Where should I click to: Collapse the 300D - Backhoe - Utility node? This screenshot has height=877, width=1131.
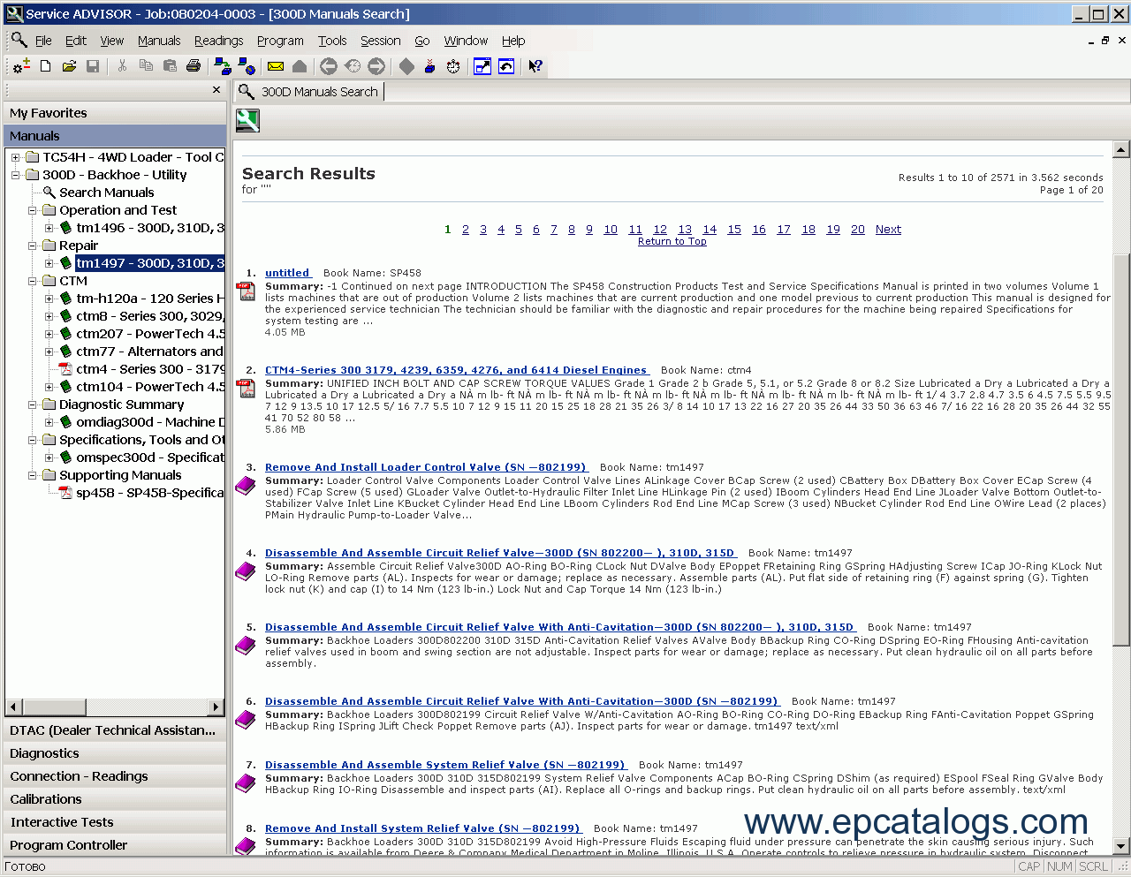[15, 175]
